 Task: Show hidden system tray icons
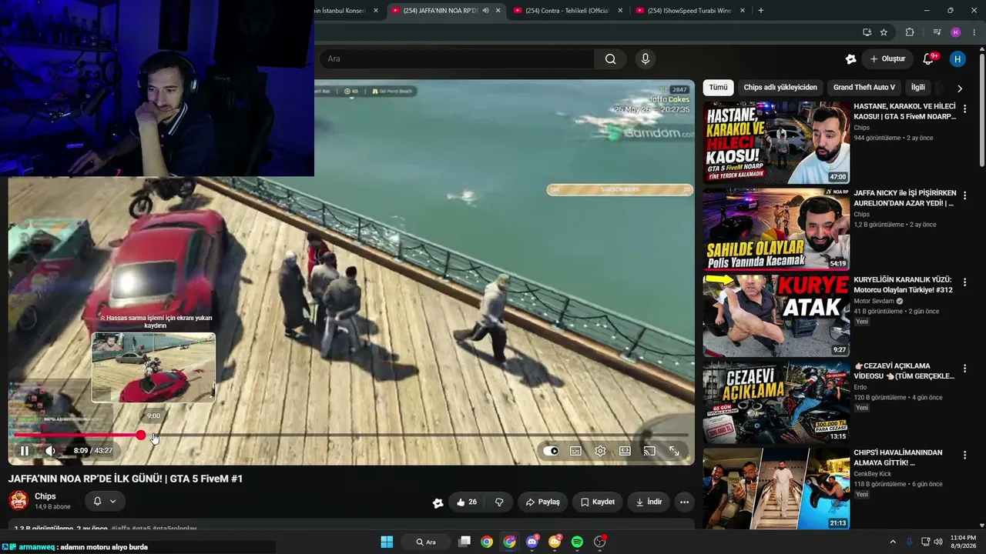[x=893, y=542]
